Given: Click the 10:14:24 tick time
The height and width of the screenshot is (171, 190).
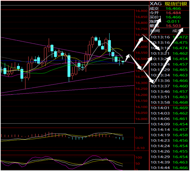Looking at the screenshot, I should click(x=160, y=146).
